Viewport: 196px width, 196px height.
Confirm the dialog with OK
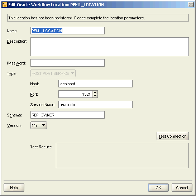point(158,188)
